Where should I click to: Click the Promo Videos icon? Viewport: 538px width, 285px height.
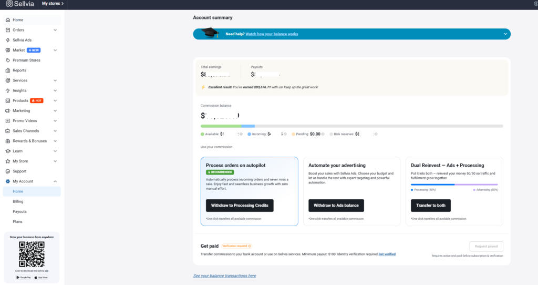point(8,121)
